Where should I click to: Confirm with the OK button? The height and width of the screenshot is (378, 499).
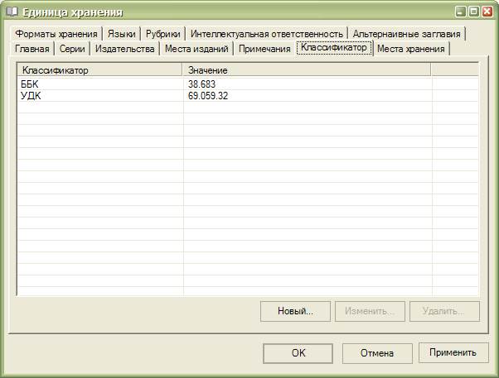[x=298, y=353]
